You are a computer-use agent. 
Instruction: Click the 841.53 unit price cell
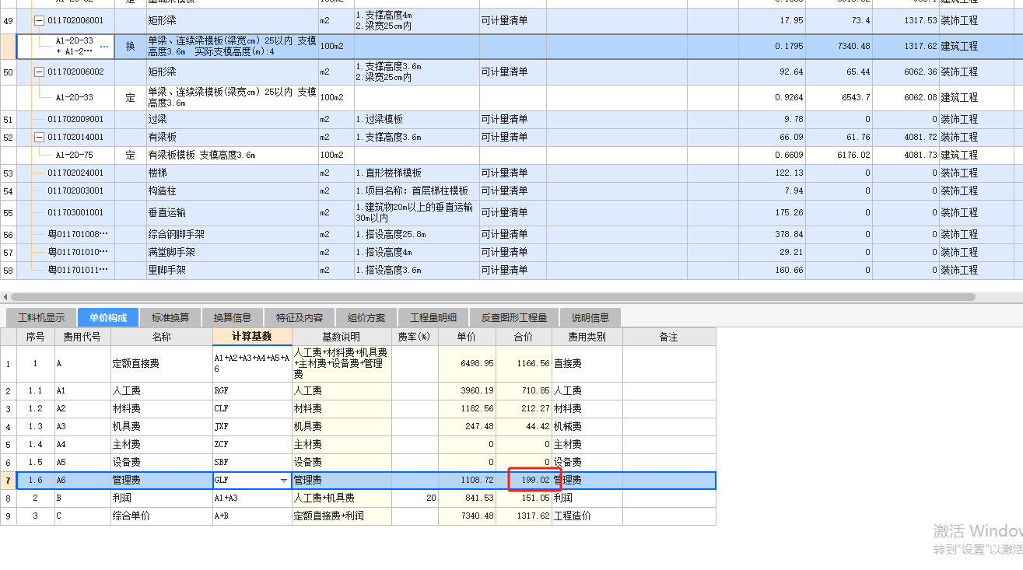467,498
